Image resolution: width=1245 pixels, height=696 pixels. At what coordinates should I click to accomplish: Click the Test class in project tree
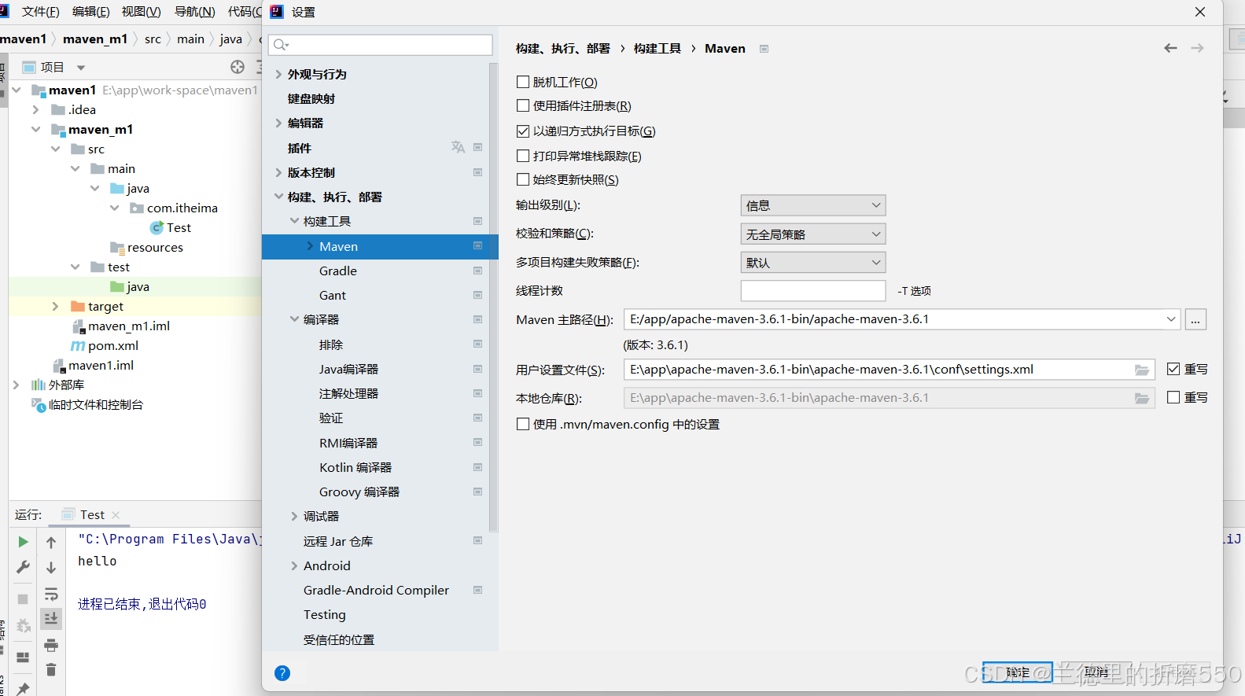tap(171, 227)
